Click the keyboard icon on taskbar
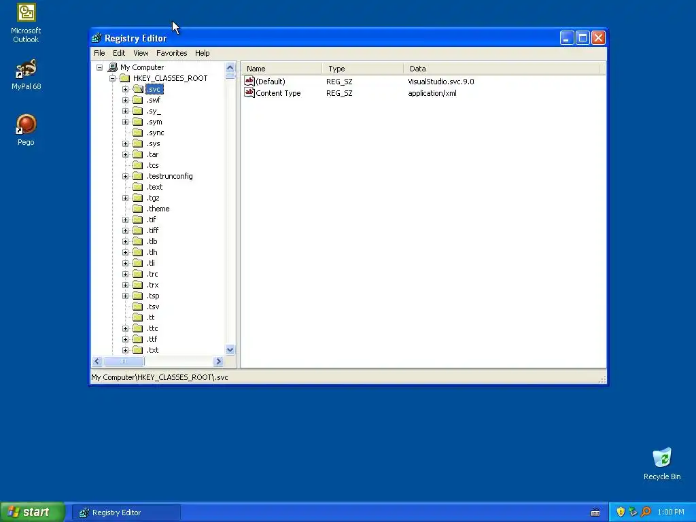Viewport: 696px width, 522px height. click(595, 512)
